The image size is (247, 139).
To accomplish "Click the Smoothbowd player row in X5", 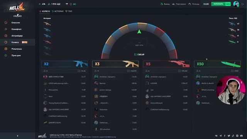I will pos(166,103).
